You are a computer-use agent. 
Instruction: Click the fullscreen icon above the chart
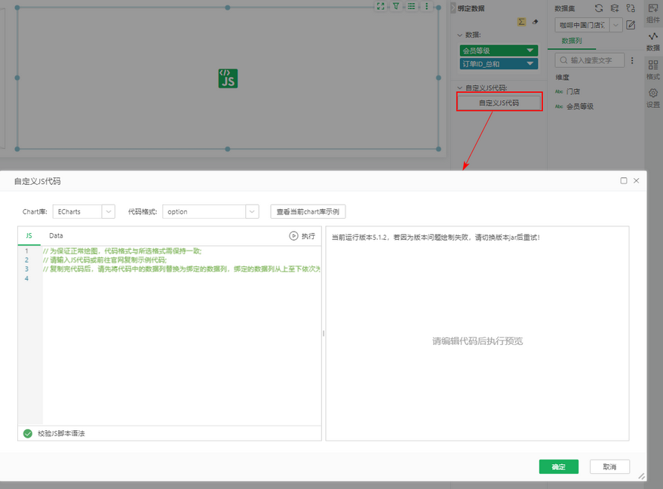pos(381,6)
